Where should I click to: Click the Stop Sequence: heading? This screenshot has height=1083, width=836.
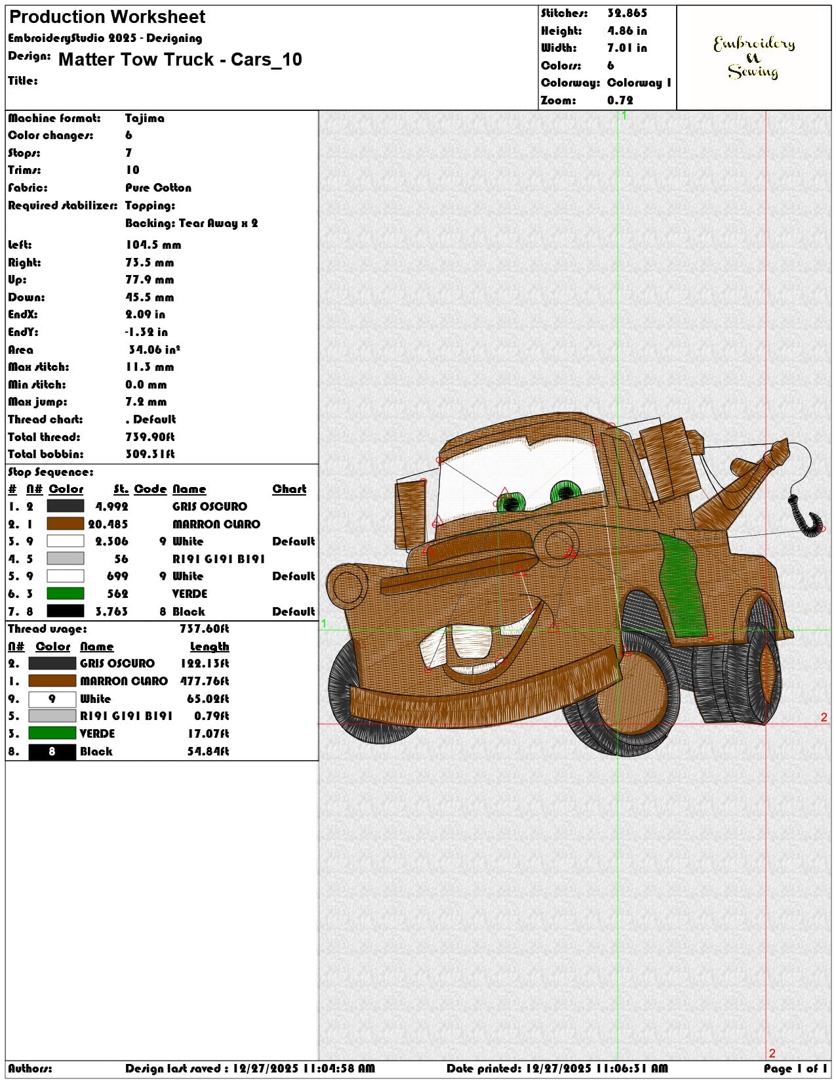[50, 472]
